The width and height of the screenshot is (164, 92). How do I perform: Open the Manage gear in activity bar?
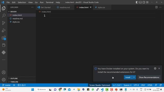point(4,80)
